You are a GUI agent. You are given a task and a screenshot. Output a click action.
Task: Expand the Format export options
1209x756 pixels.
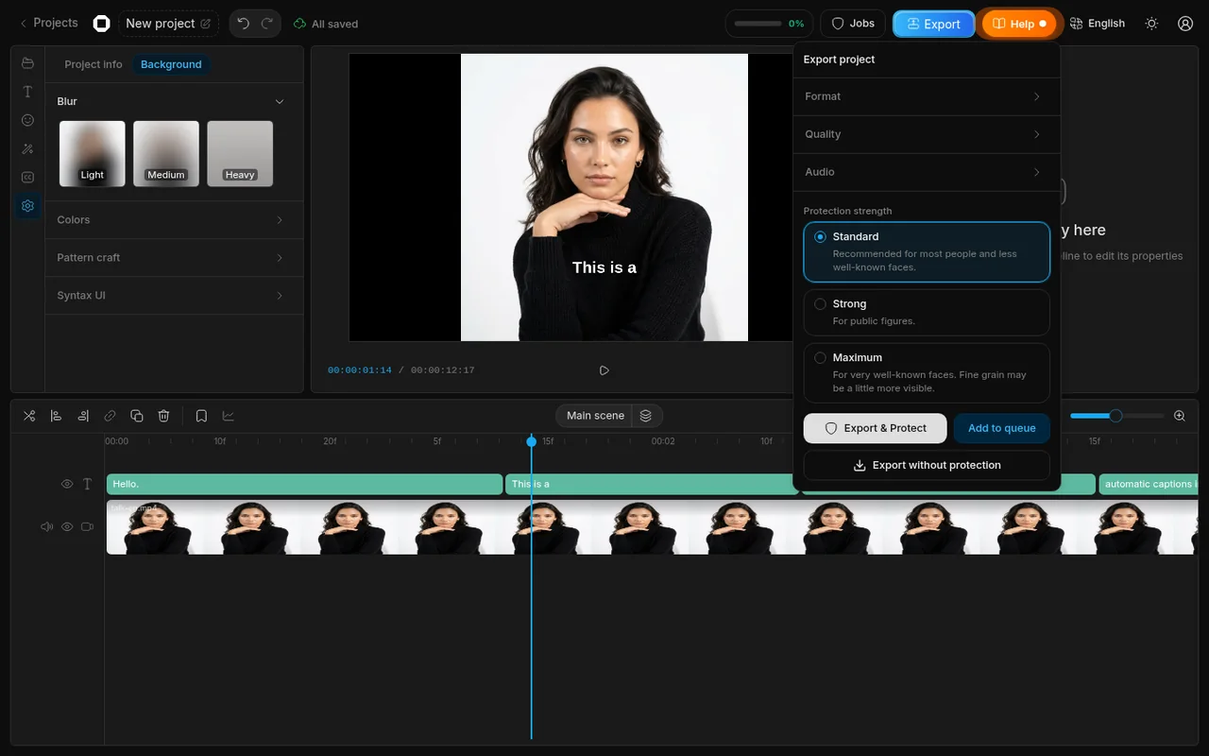pos(927,96)
